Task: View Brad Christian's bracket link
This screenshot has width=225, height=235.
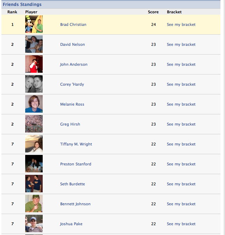Action: click(x=181, y=24)
